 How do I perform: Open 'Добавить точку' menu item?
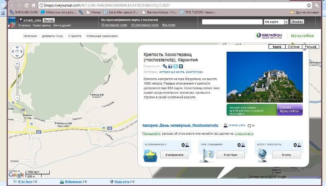[52, 36]
